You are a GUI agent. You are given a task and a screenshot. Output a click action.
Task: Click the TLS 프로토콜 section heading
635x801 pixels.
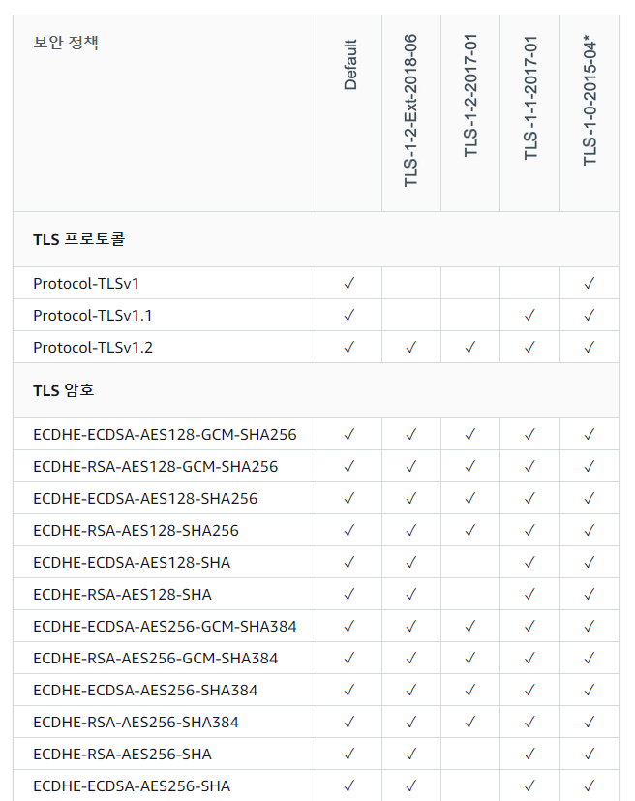click(79, 239)
